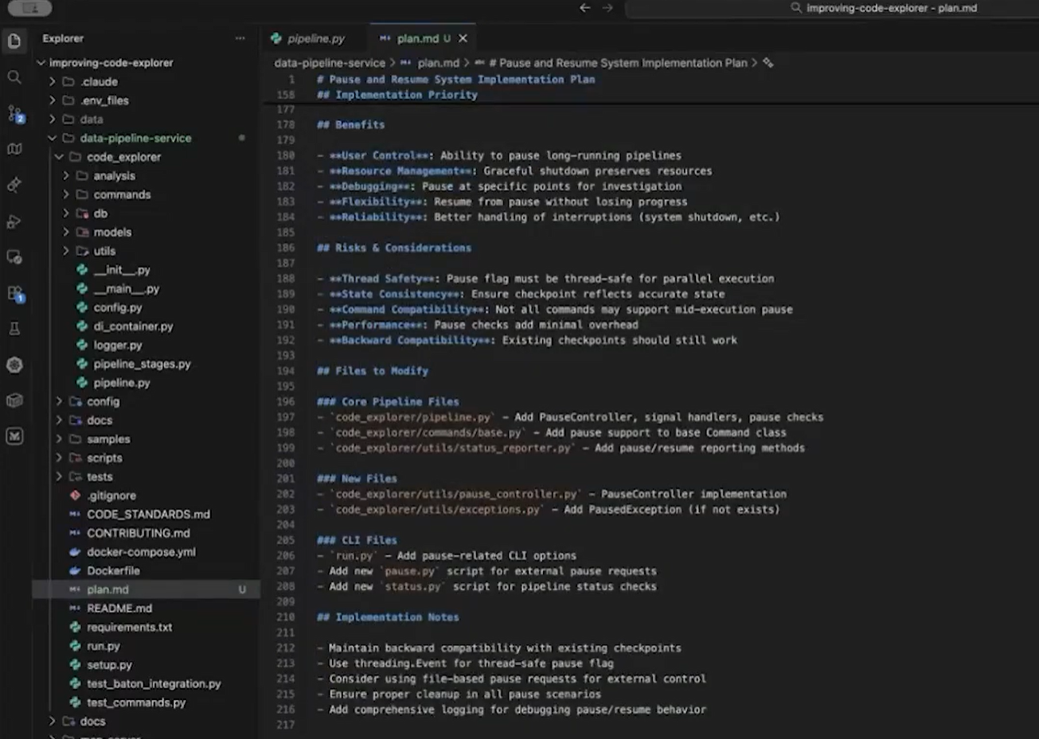Viewport: 1039px width, 739px height.
Task: Click sticky line '## Implementation Priority'
Action: (397, 95)
